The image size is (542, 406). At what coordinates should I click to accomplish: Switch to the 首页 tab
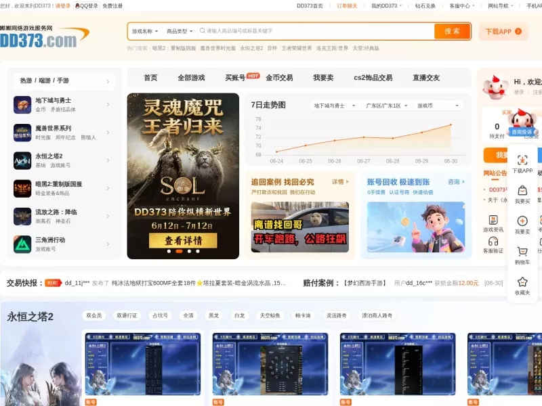(150, 78)
